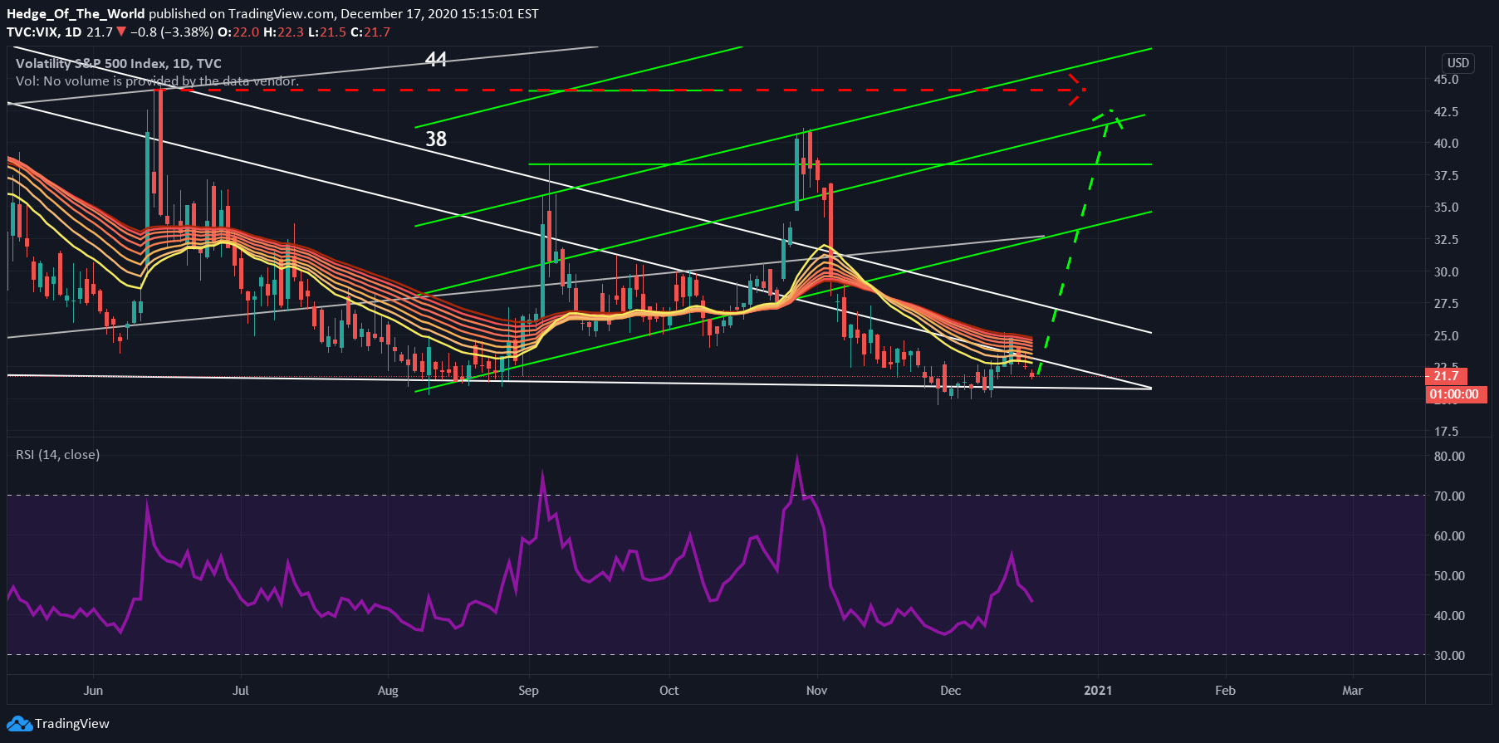Click the 42.5 price axis label

tap(1446, 112)
